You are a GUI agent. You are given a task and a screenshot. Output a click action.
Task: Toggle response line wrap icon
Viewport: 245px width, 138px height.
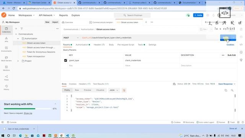(124, 90)
